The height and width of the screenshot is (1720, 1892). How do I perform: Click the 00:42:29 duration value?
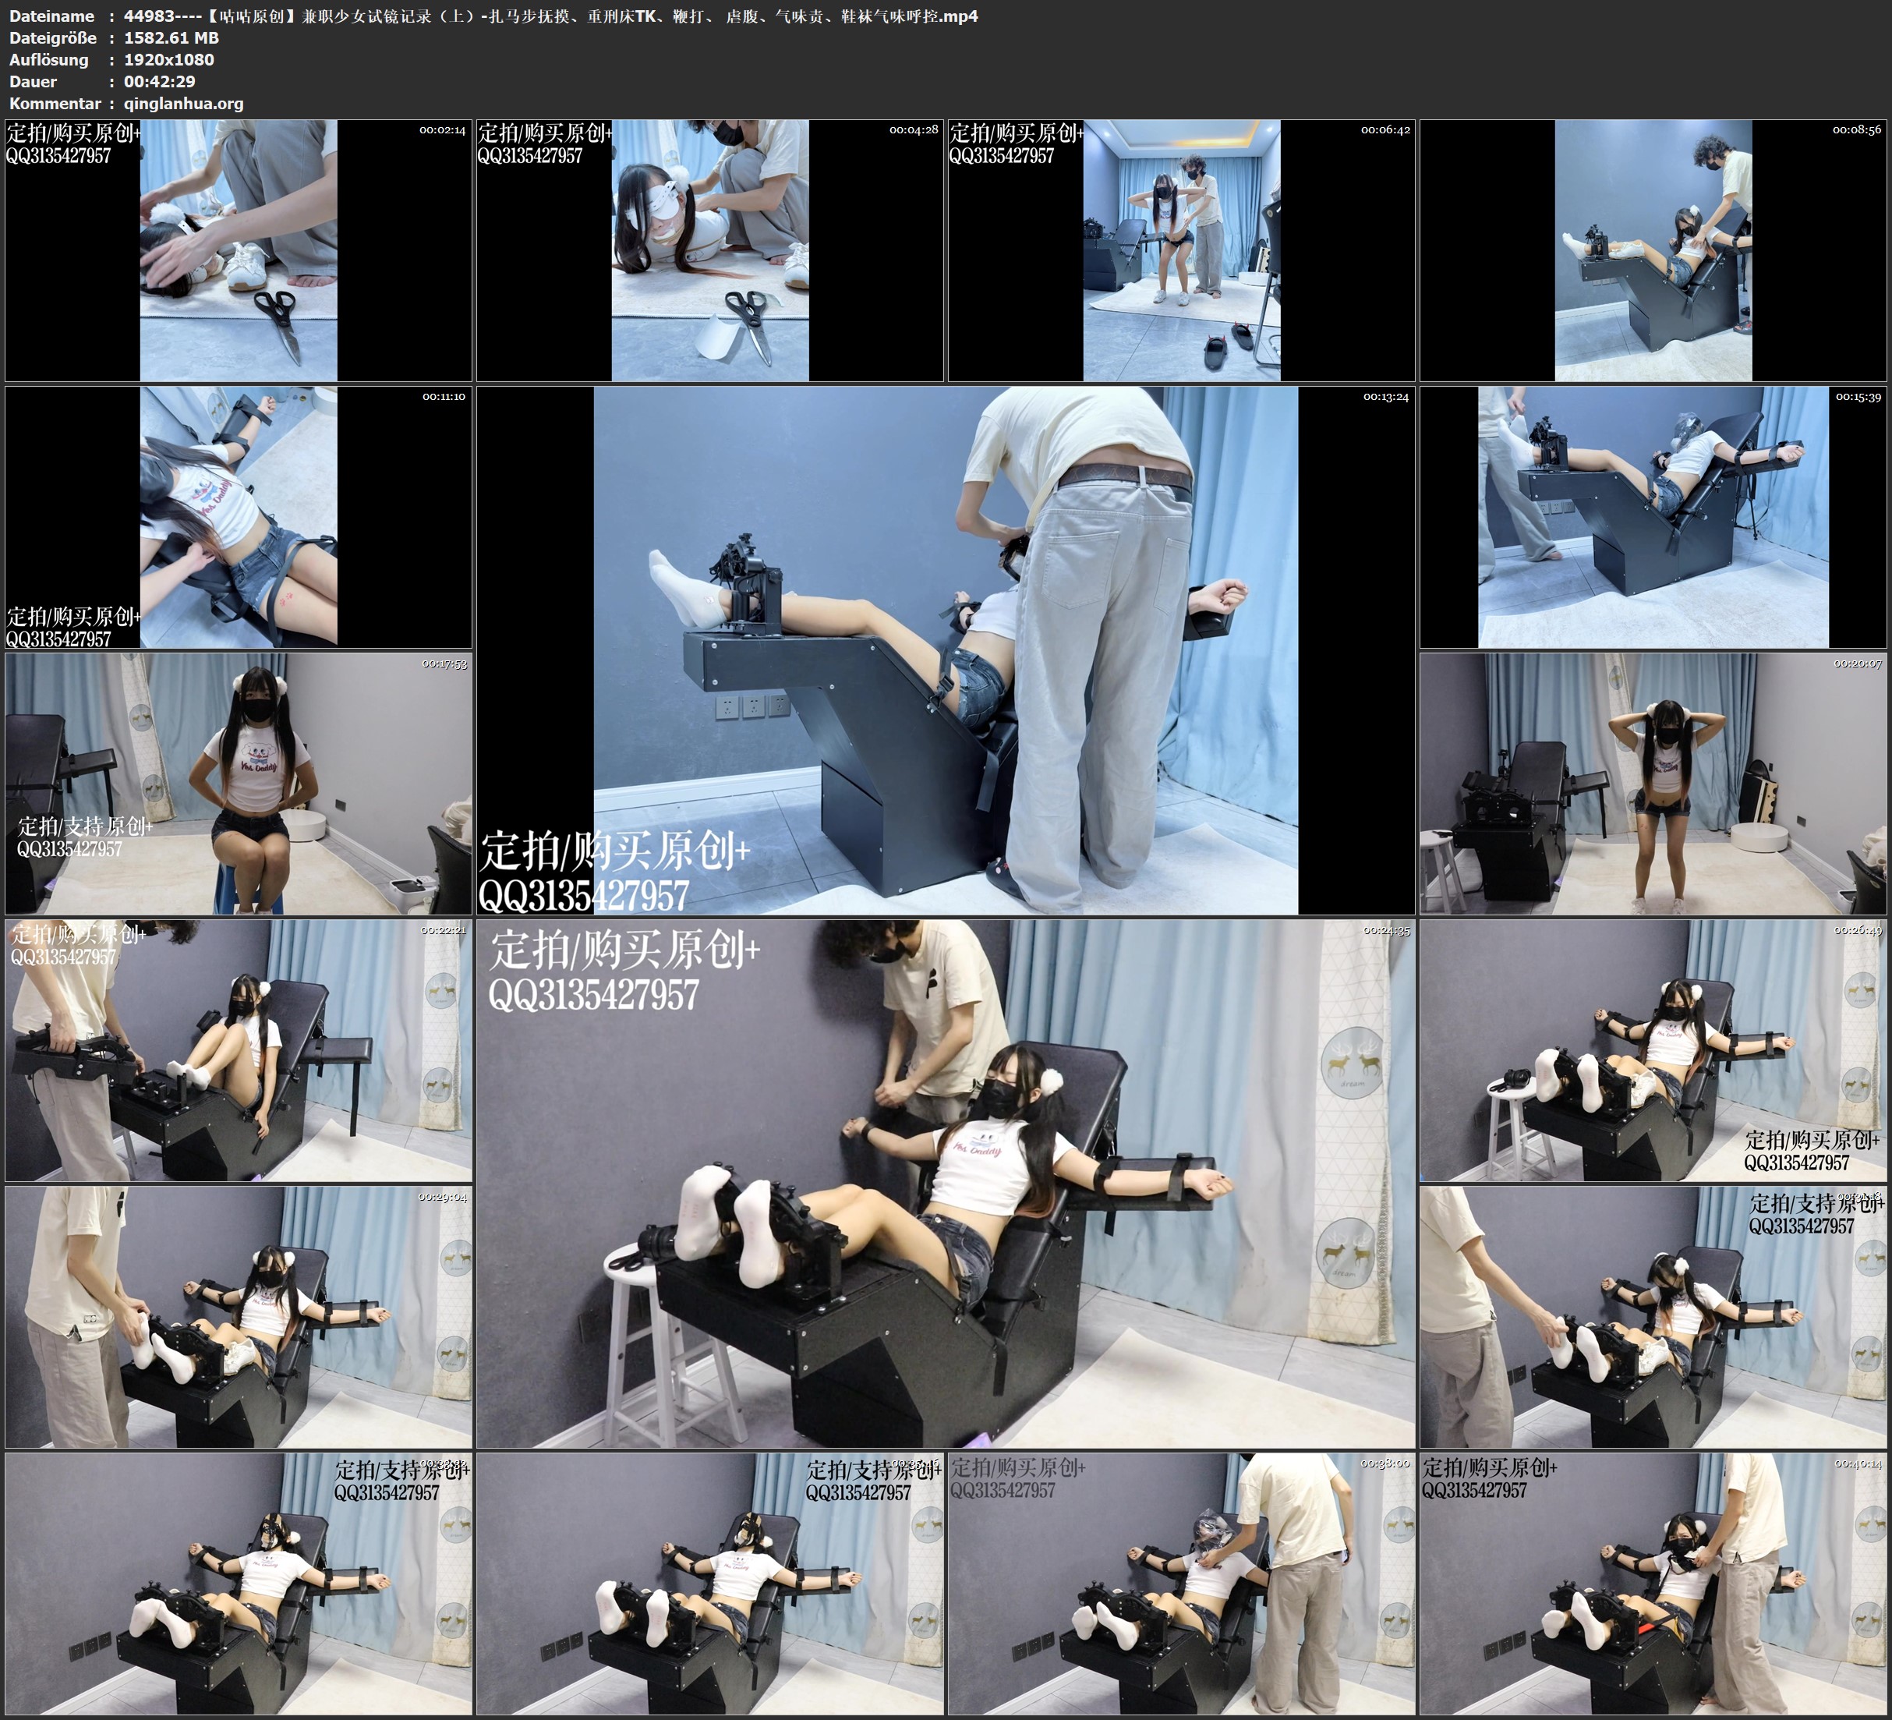(160, 82)
